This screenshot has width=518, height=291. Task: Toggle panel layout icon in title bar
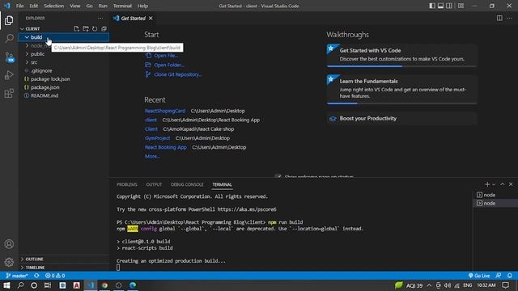pyautogui.click(x=440, y=6)
